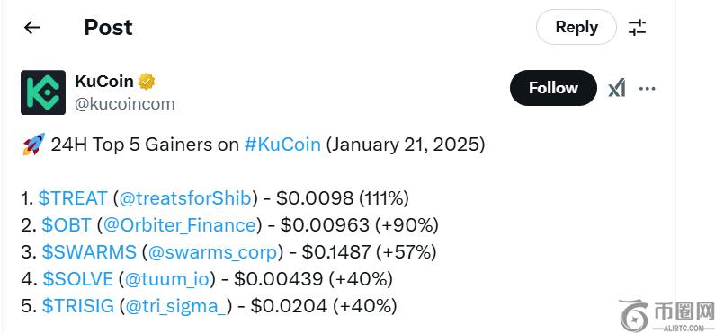Open the three-dot more options menu
The height and width of the screenshot is (333, 715).
647,88
